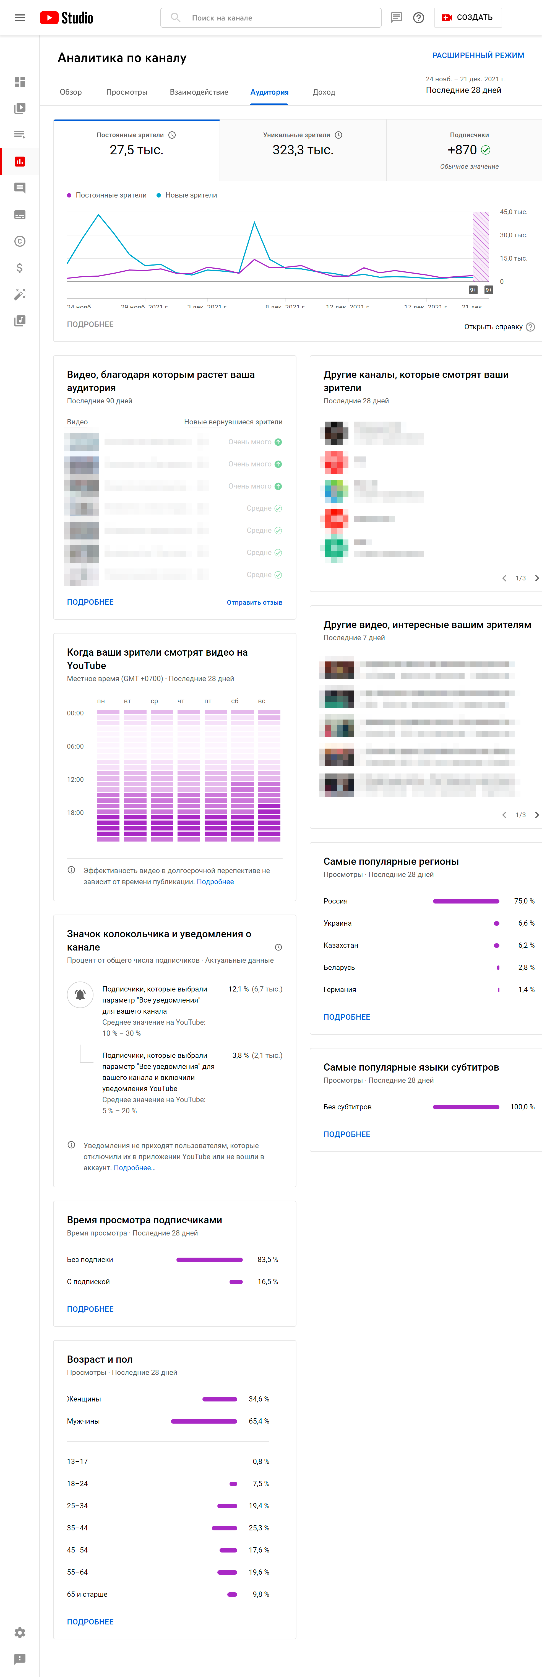Switch to the Просмотры tab
This screenshot has height=1677, width=542.
127,92
